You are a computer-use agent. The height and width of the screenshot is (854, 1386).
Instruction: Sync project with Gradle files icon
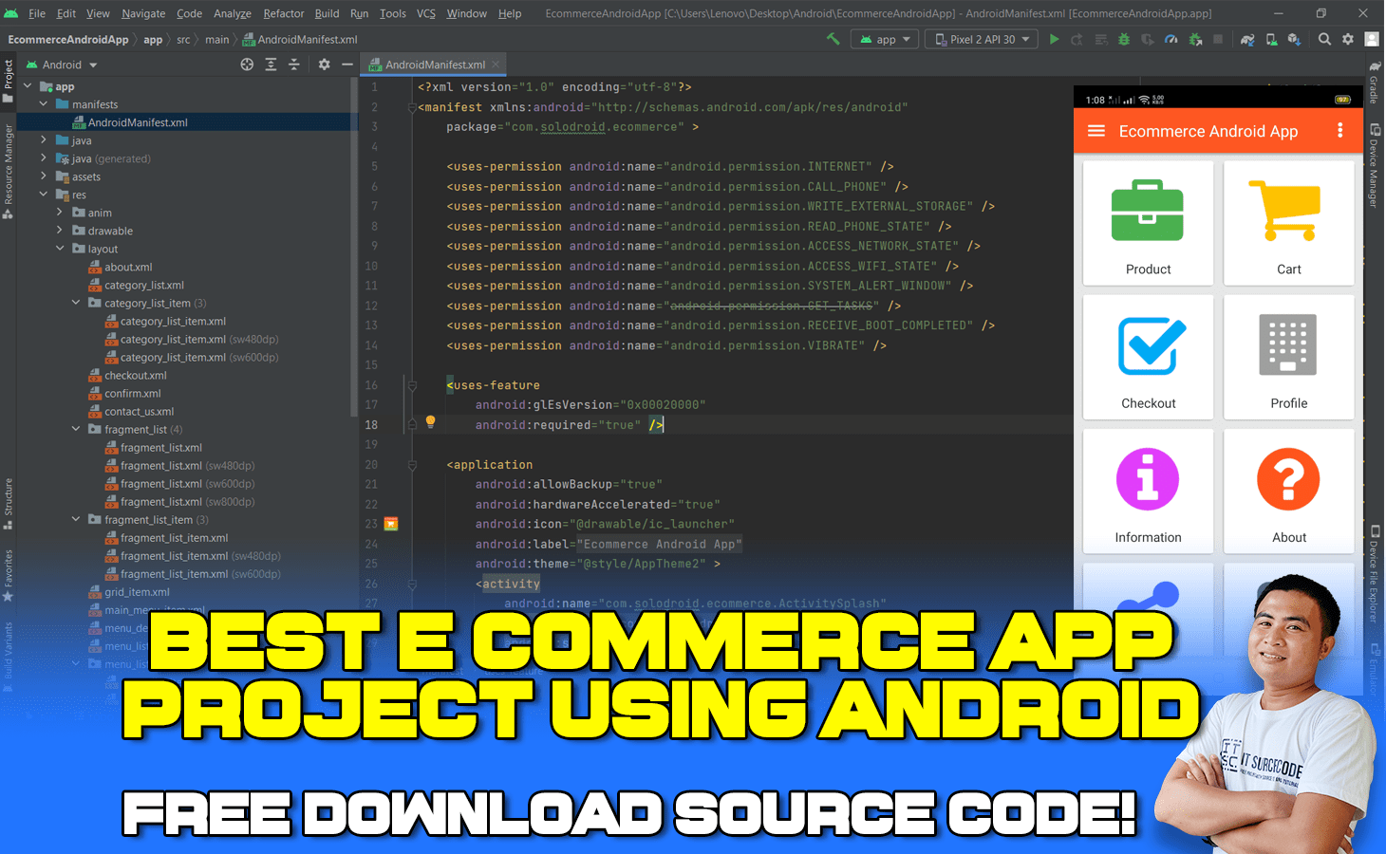pos(1247,39)
